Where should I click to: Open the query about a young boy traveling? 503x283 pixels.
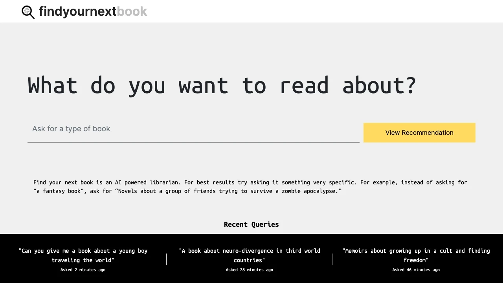pos(83,255)
